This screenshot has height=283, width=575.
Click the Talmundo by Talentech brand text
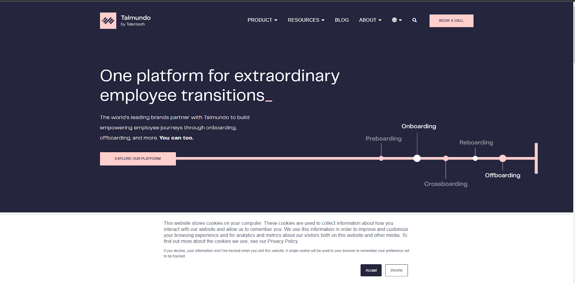pyautogui.click(x=135, y=20)
